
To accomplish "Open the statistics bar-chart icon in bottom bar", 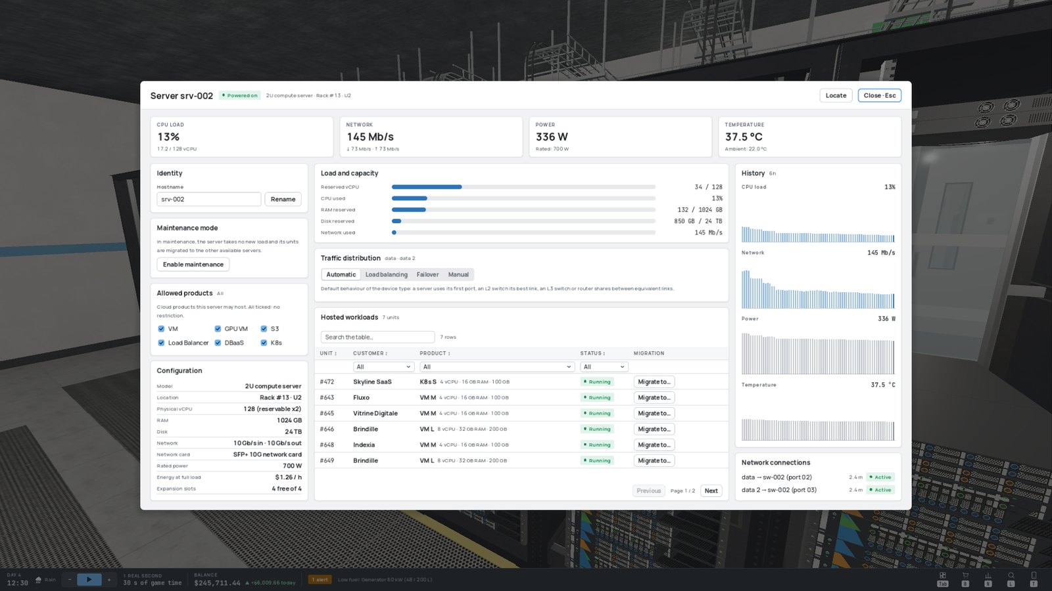I will (988, 575).
